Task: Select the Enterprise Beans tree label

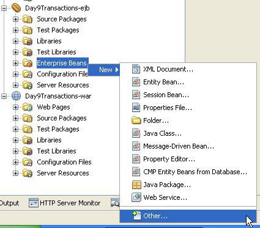Action: 62,63
